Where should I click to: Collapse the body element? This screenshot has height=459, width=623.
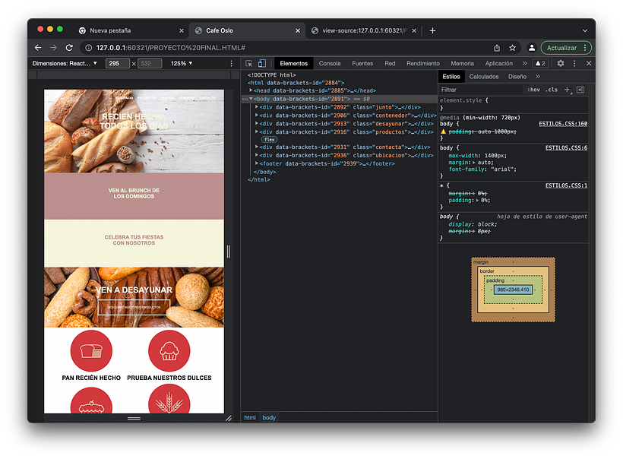pyautogui.click(x=251, y=99)
